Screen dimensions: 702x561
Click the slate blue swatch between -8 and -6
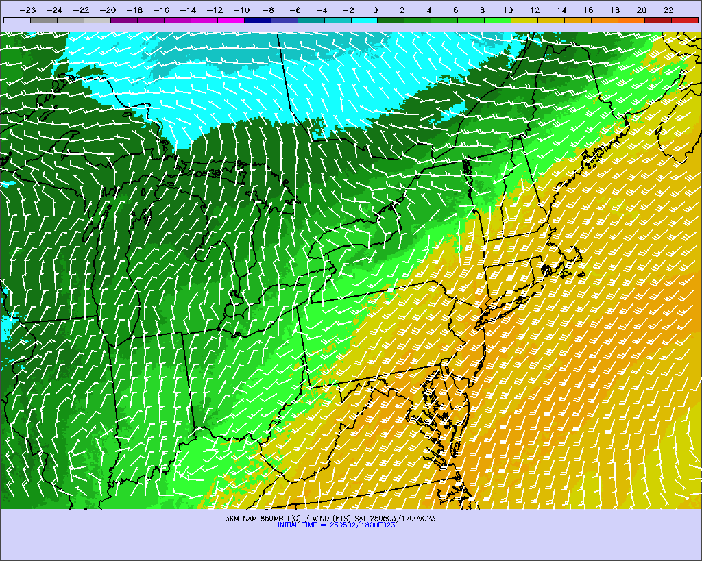click(285, 20)
